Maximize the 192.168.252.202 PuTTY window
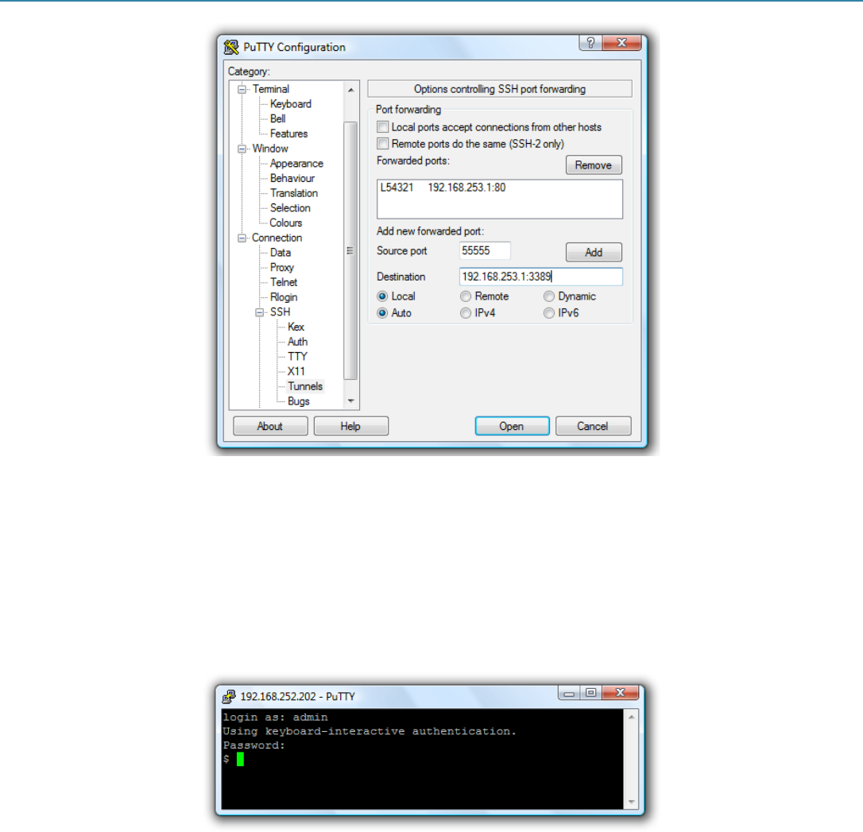Screen dimensions: 863x832 coord(591,693)
